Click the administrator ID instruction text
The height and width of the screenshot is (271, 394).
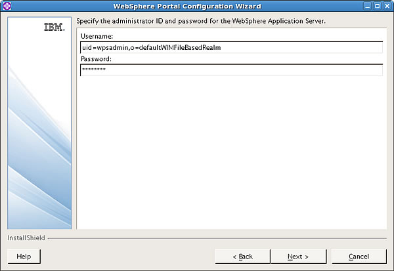[x=201, y=21]
